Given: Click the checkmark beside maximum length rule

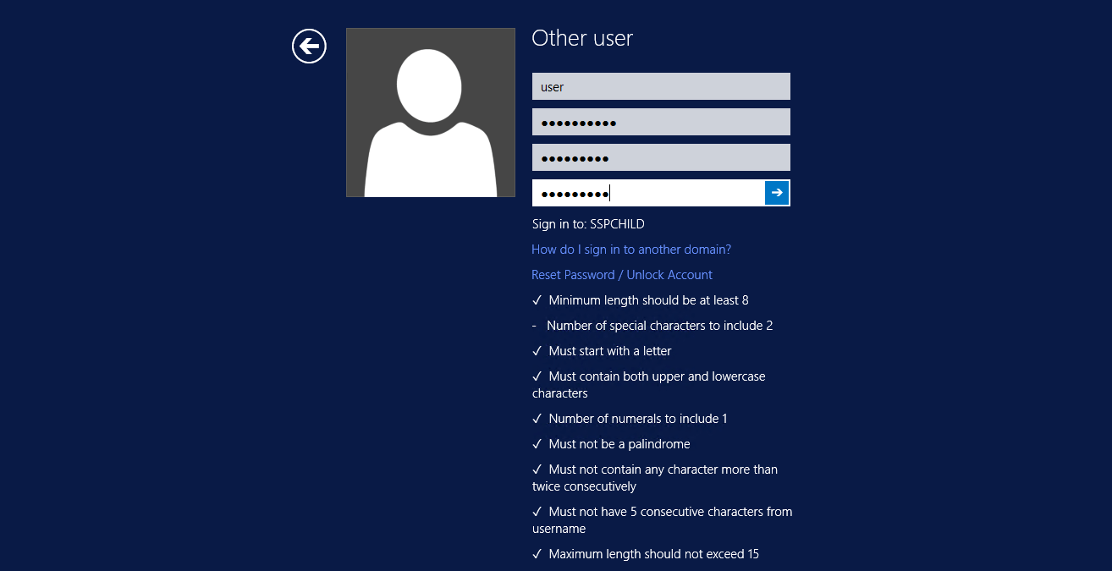Looking at the screenshot, I should pos(537,553).
